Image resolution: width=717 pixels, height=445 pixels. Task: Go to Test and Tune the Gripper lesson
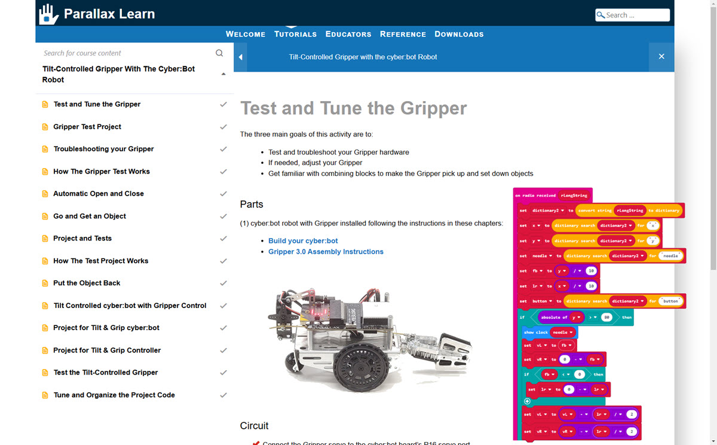coord(97,104)
